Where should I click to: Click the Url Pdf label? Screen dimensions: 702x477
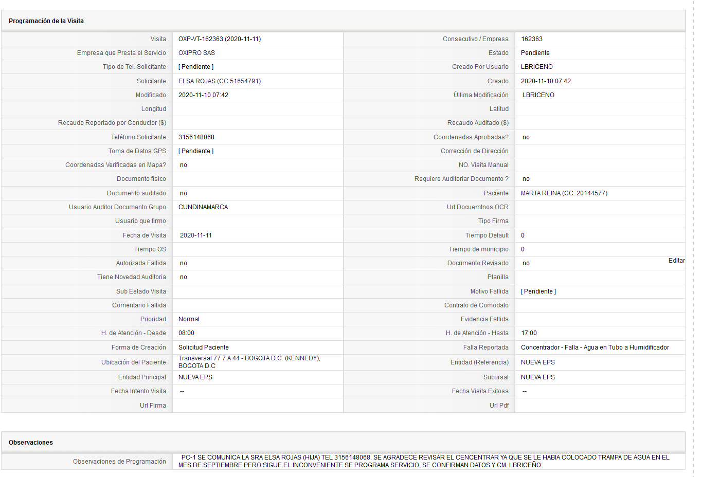pyautogui.click(x=499, y=406)
